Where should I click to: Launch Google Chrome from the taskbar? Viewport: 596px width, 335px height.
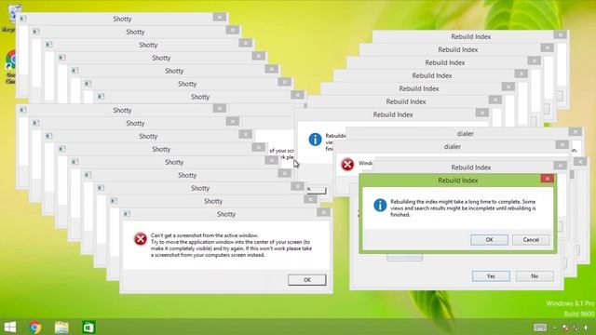[35, 327]
